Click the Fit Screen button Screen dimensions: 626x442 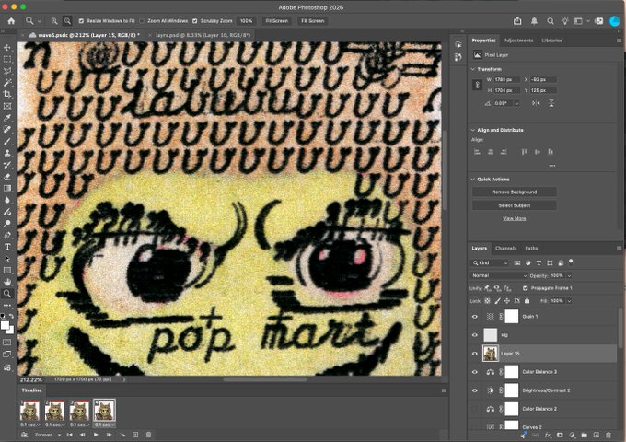click(x=277, y=21)
